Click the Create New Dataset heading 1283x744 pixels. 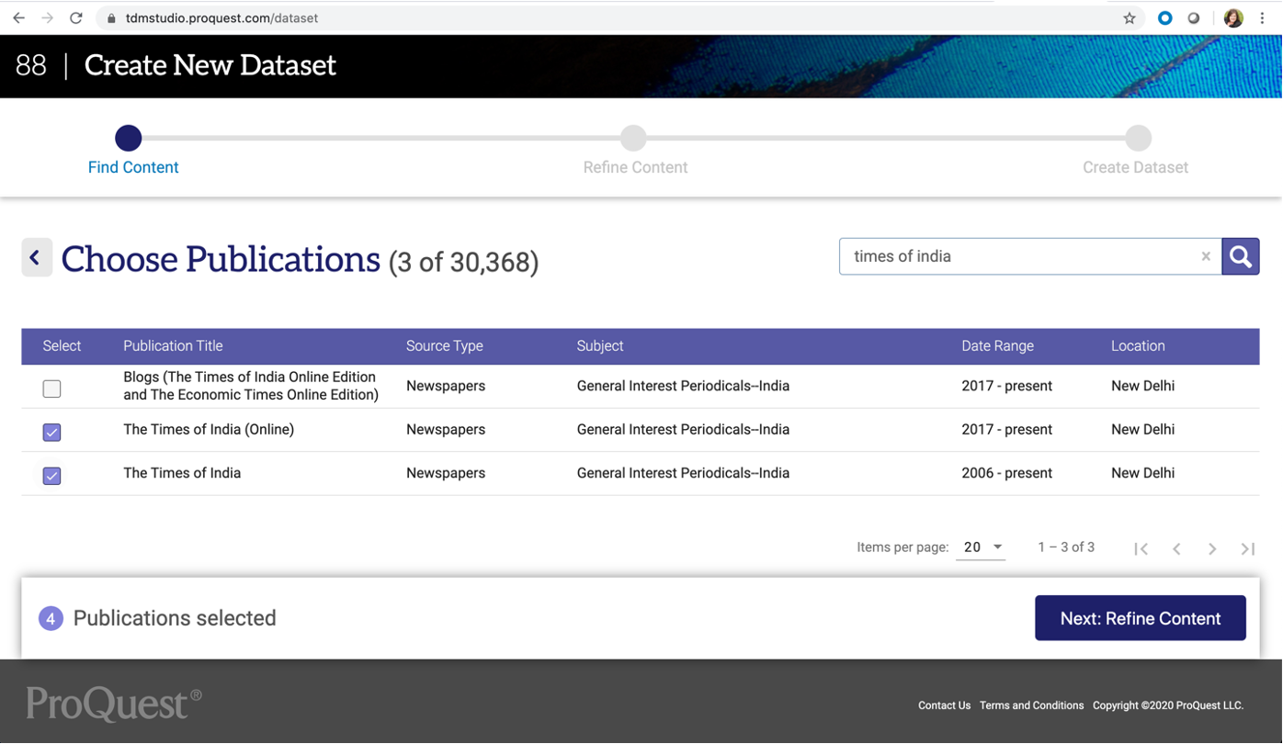210,65
